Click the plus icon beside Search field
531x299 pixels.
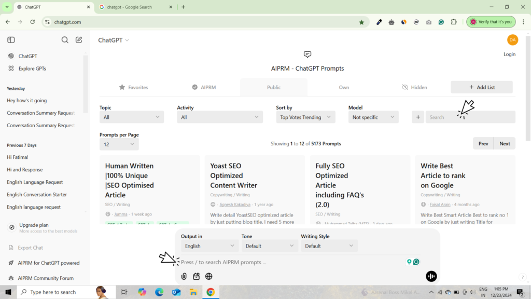tap(418, 117)
